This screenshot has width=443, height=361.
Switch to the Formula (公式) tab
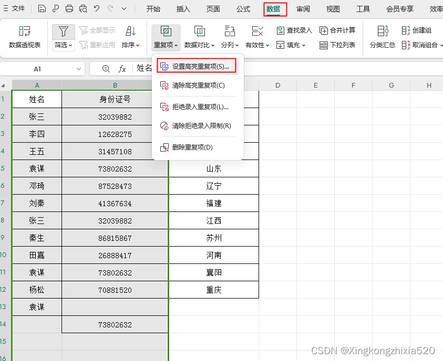pyautogui.click(x=243, y=9)
